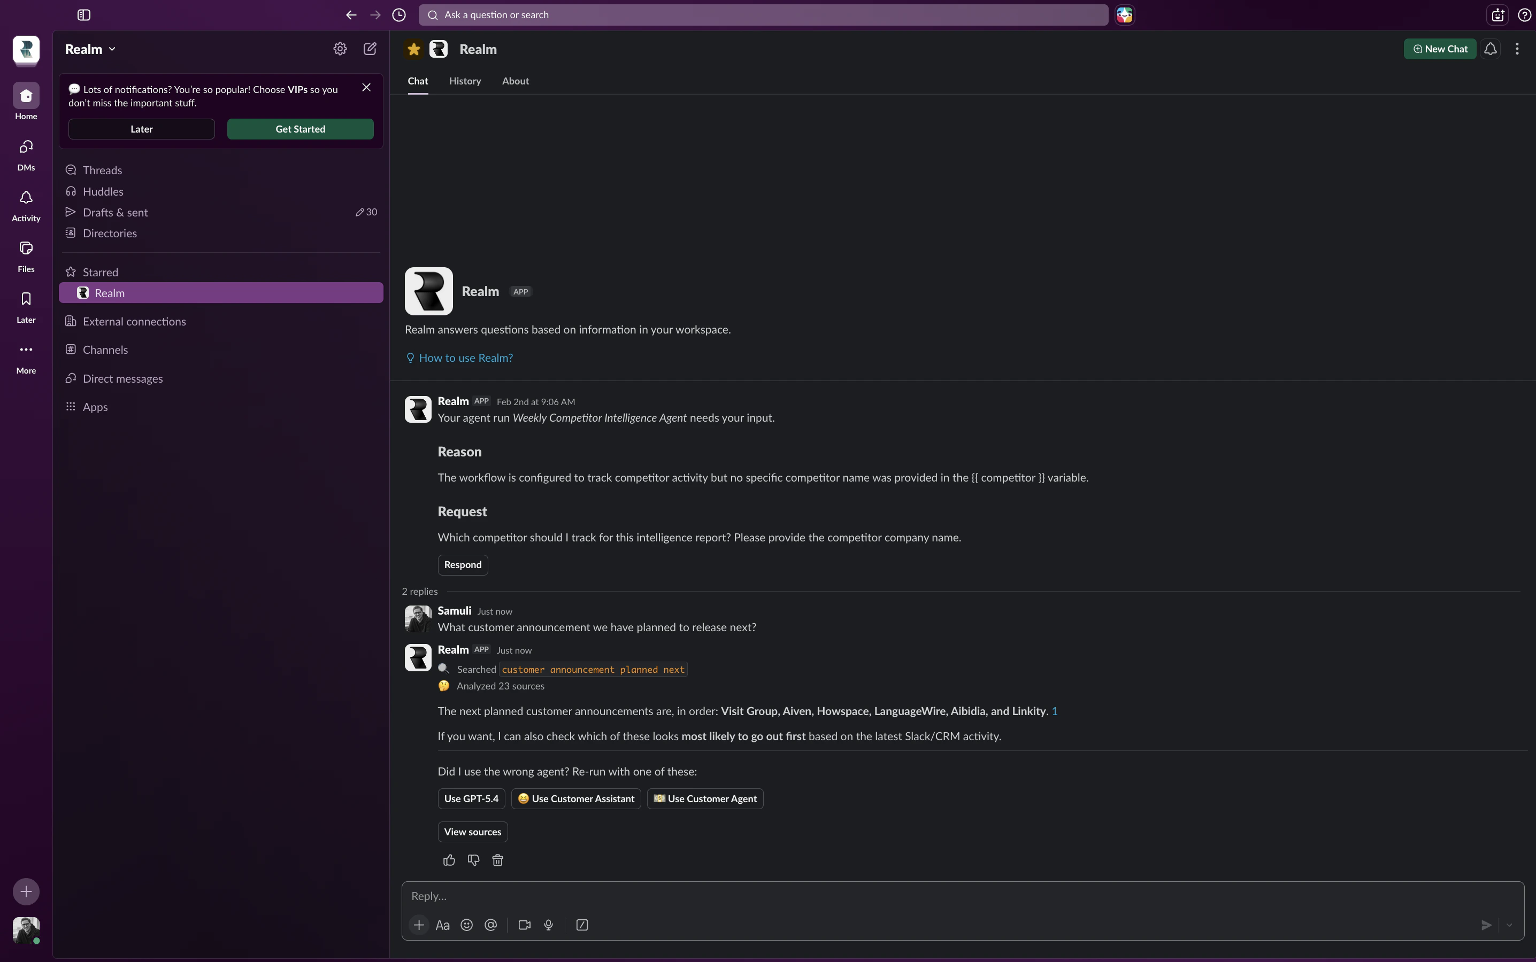The height and width of the screenshot is (962, 1536).
Task: Insert an emoji in the reply box
Action: pyautogui.click(x=466, y=925)
